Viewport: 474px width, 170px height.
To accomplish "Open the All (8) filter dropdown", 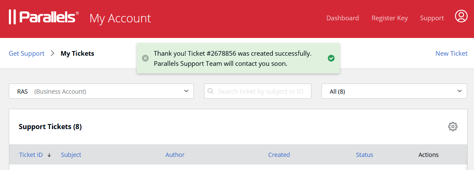I will click(394, 91).
